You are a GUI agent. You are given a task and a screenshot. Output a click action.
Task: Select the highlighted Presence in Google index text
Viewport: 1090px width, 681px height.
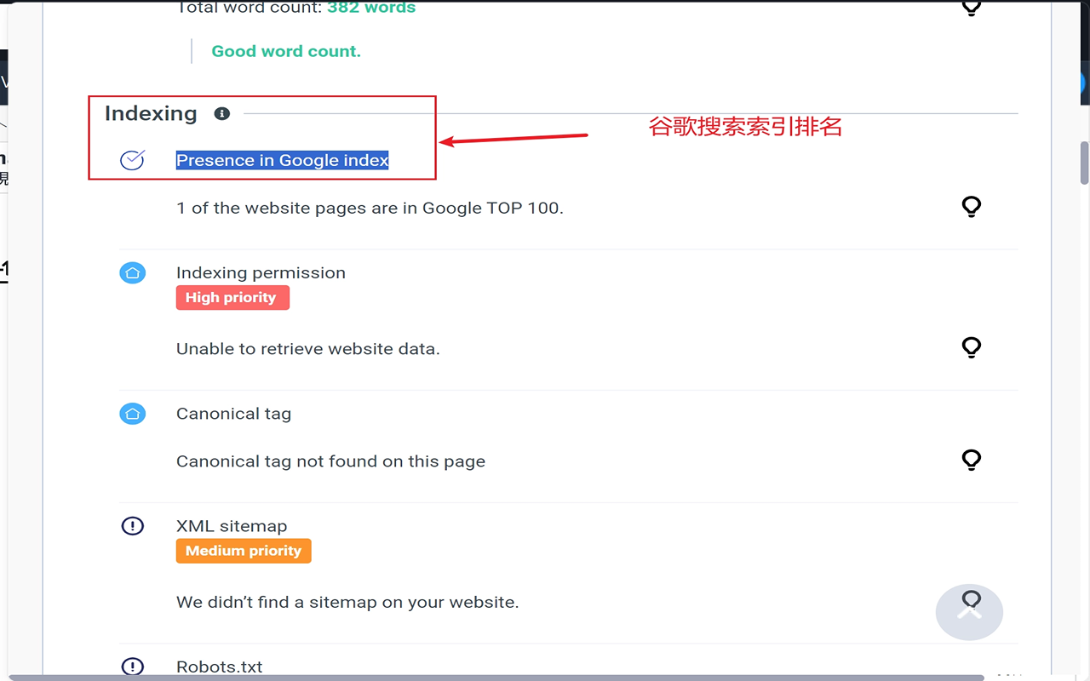282,160
